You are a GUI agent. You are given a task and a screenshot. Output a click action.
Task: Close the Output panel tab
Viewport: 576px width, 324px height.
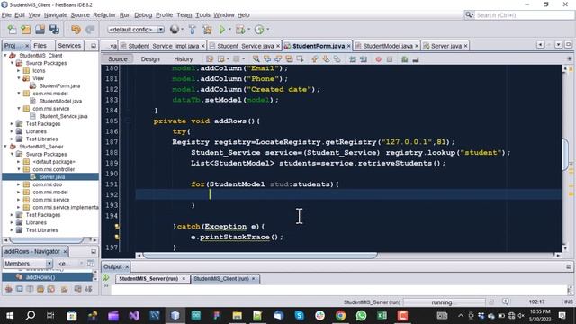pyautogui.click(x=127, y=266)
